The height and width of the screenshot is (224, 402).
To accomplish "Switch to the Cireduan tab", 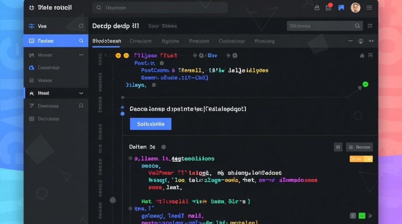I will pyautogui.click(x=141, y=41).
